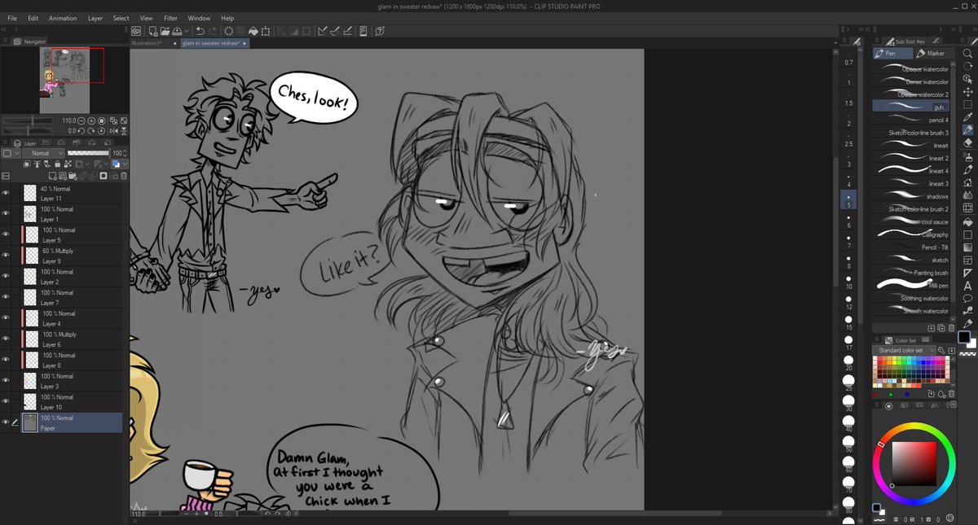Select brush size 2.5 preset

(x=848, y=139)
